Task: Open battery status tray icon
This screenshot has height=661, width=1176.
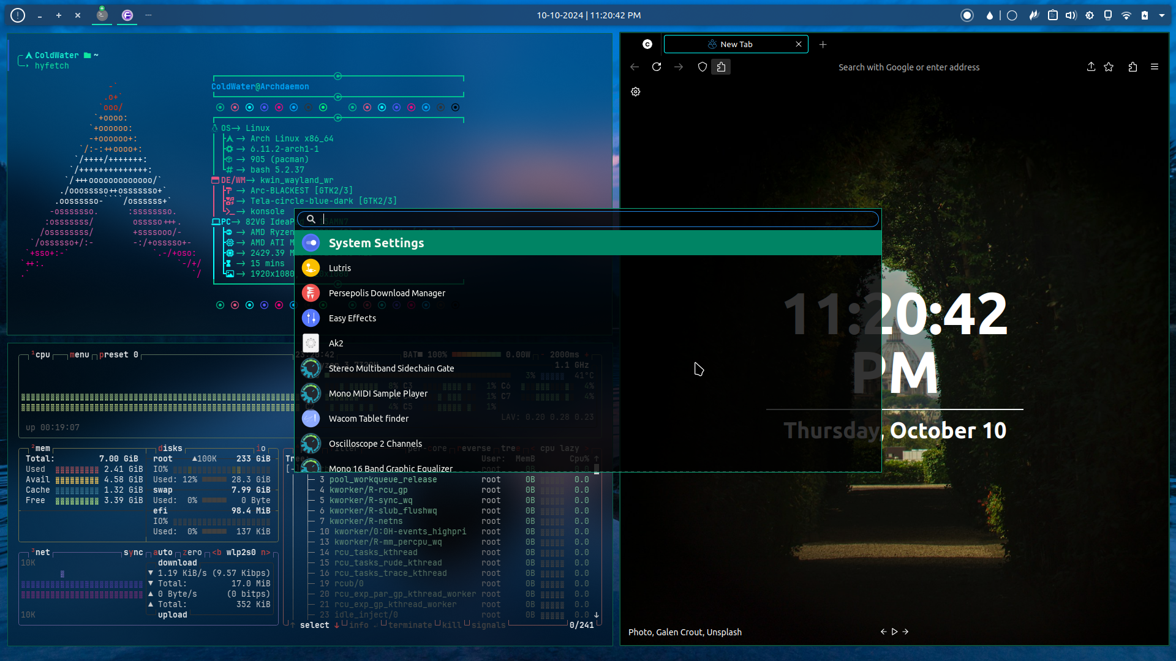Action: click(x=1145, y=15)
